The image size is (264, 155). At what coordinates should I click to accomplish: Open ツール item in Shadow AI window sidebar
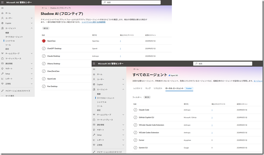[8, 45]
